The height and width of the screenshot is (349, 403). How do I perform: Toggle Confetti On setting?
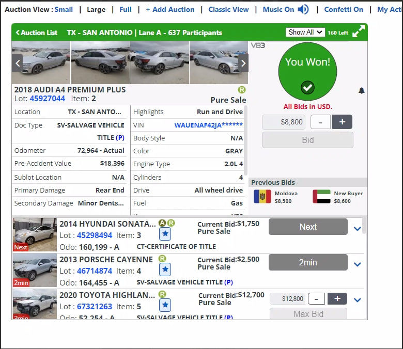point(344,9)
